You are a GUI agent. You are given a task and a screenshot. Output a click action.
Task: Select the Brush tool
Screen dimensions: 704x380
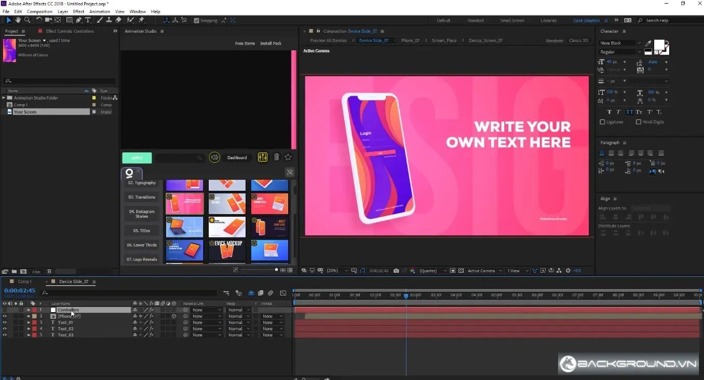click(100, 20)
